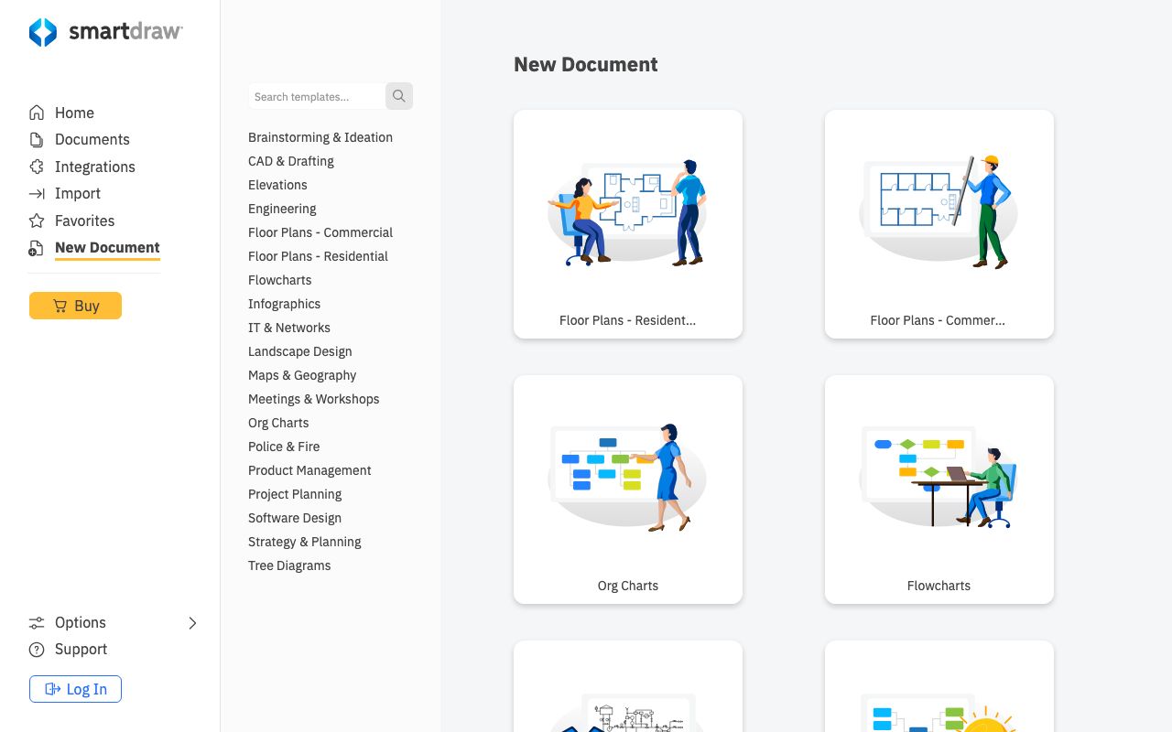Choose Project Planning category

pos(295,494)
